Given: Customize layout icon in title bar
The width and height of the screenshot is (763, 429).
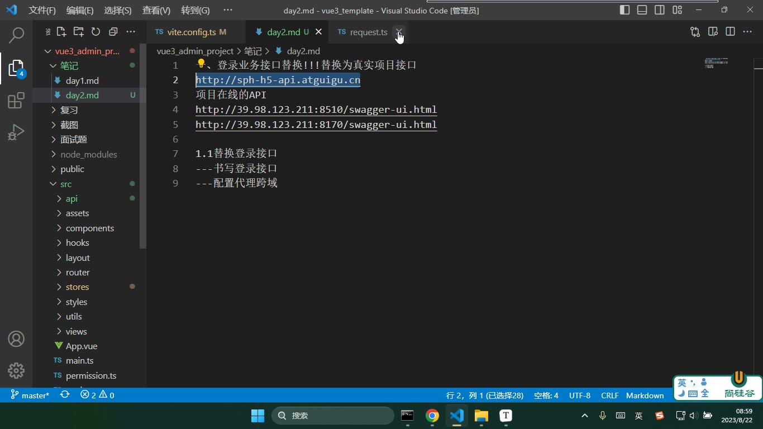Looking at the screenshot, I should pos(677,10).
